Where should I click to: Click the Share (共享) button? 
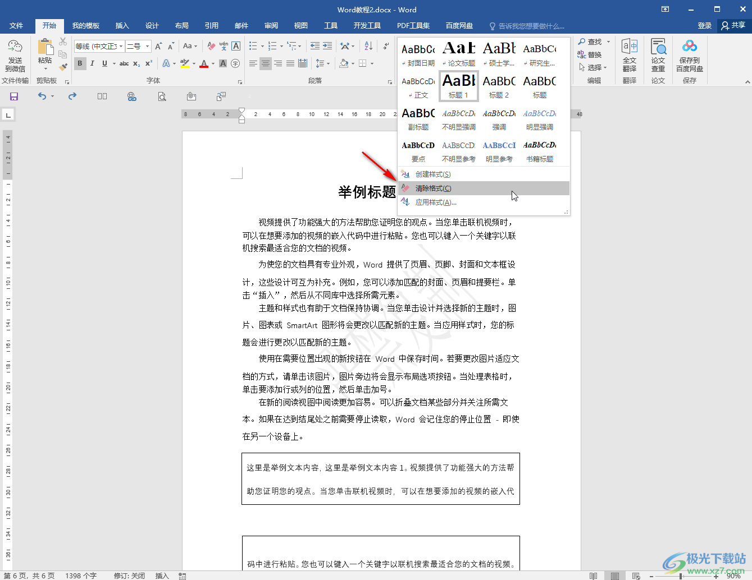(733, 25)
